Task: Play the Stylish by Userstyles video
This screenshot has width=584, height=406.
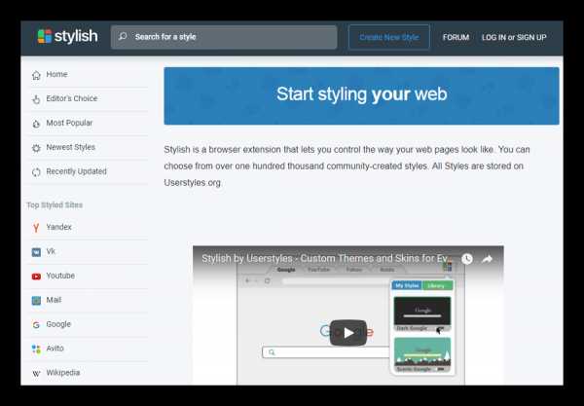Action: (x=348, y=333)
